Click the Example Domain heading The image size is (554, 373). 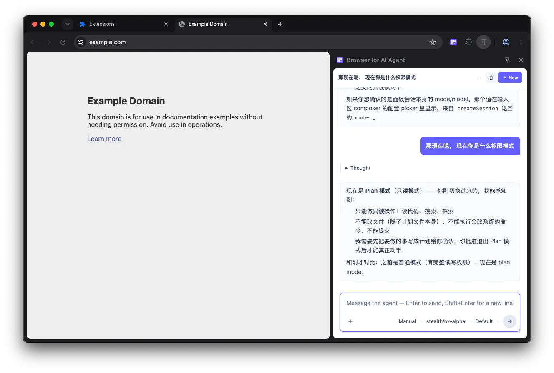click(126, 101)
